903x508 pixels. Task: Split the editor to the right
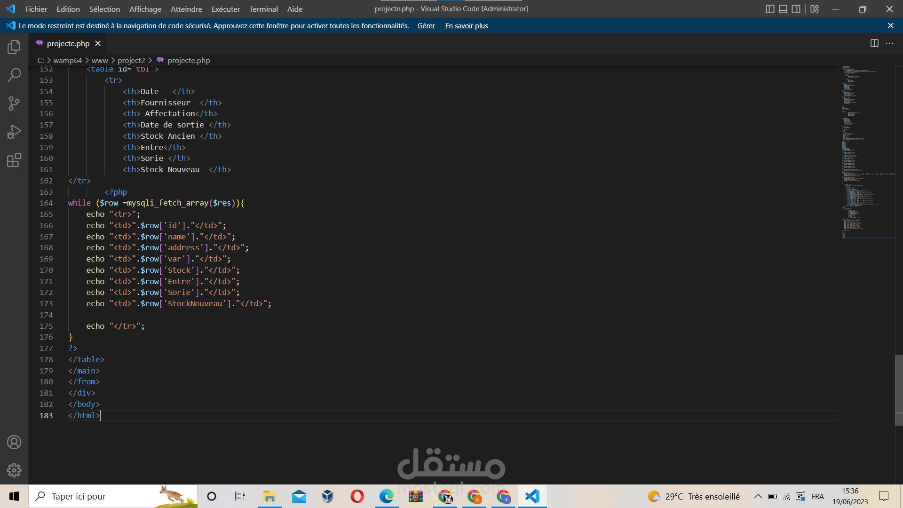click(874, 43)
